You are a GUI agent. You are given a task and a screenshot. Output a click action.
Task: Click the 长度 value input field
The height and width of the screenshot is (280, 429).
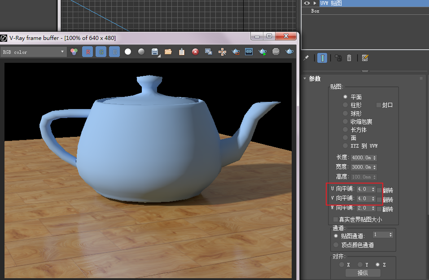pyautogui.click(x=362, y=158)
